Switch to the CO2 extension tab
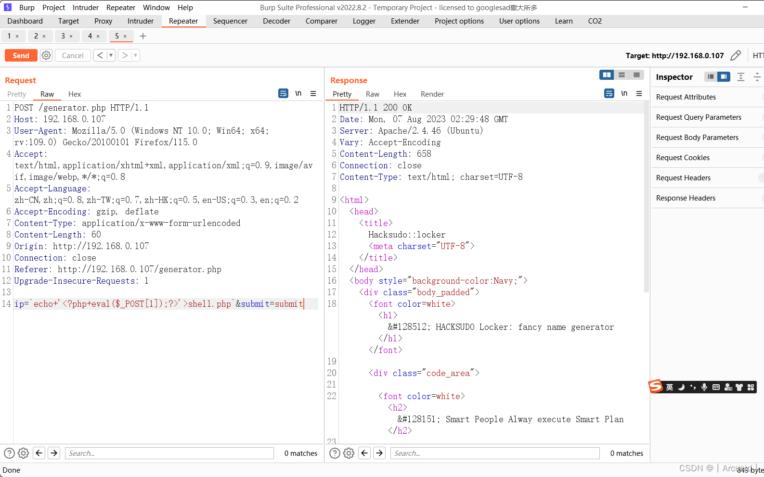 595,21
